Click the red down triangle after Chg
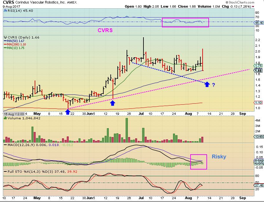Viewport: 264px width, 202px height. point(253,7)
